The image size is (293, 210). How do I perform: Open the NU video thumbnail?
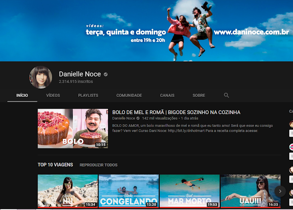coord(68,191)
